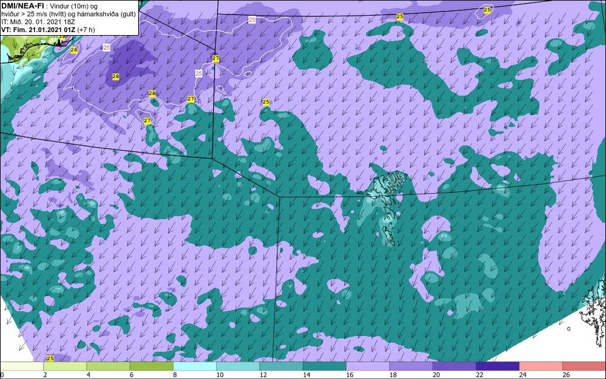The height and width of the screenshot is (379, 606).
Task: Click the pale yellow 0–2 legend swatch
Action: point(22,366)
